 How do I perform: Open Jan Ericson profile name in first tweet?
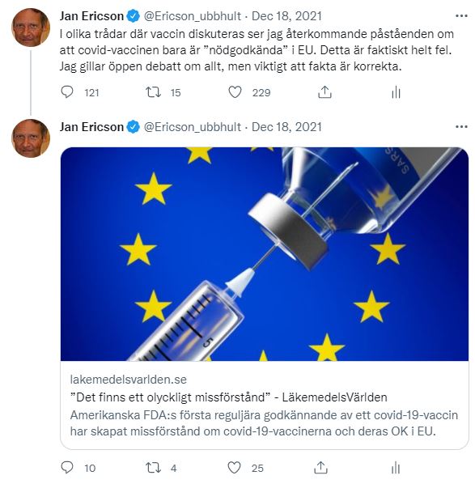[x=91, y=16]
